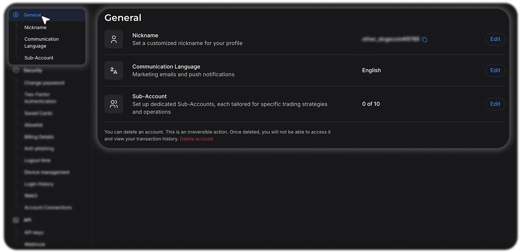Click the Security shield icon in sidebar
This screenshot has height=252, width=520.
(x=16, y=70)
